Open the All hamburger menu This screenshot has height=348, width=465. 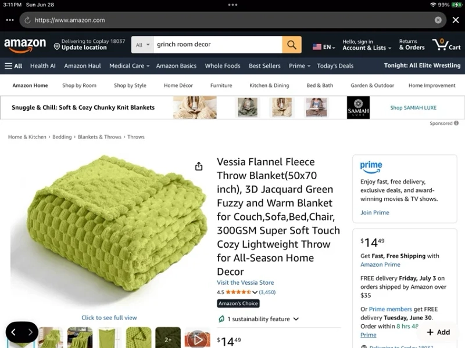pyautogui.click(x=13, y=66)
